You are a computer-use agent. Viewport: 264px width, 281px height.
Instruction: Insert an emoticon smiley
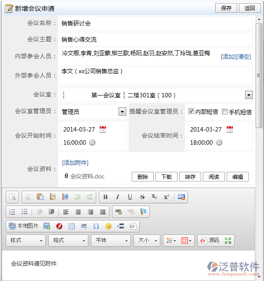[108, 226]
